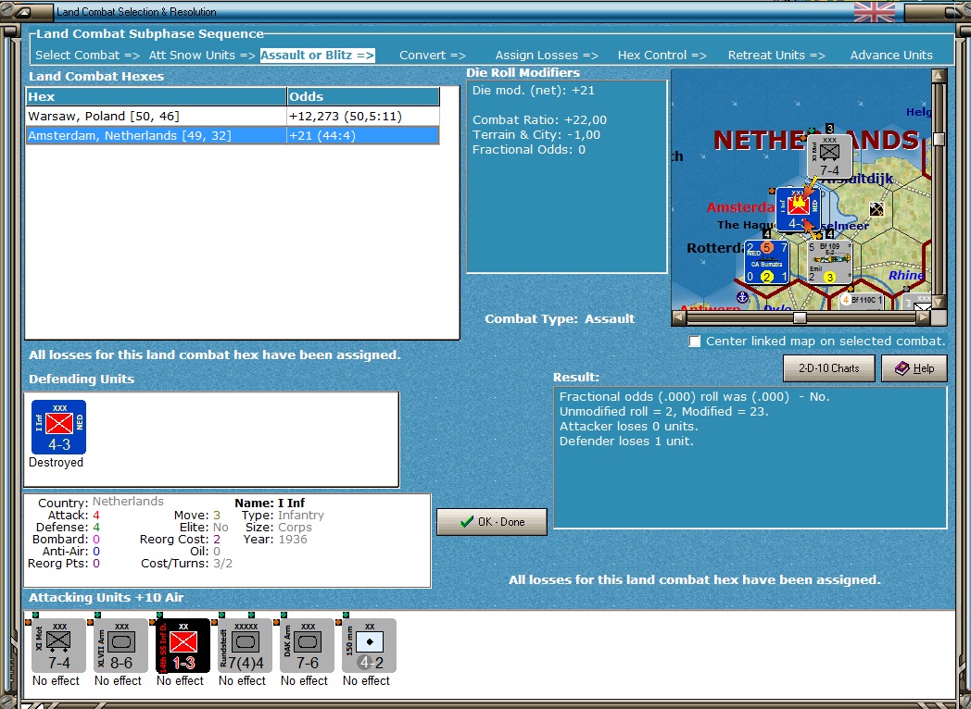
Task: Click the map scroll right arrow
Action: tap(923, 318)
